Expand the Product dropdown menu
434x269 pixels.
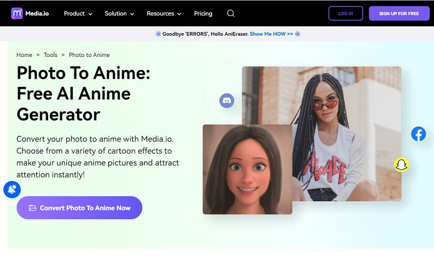coord(78,14)
